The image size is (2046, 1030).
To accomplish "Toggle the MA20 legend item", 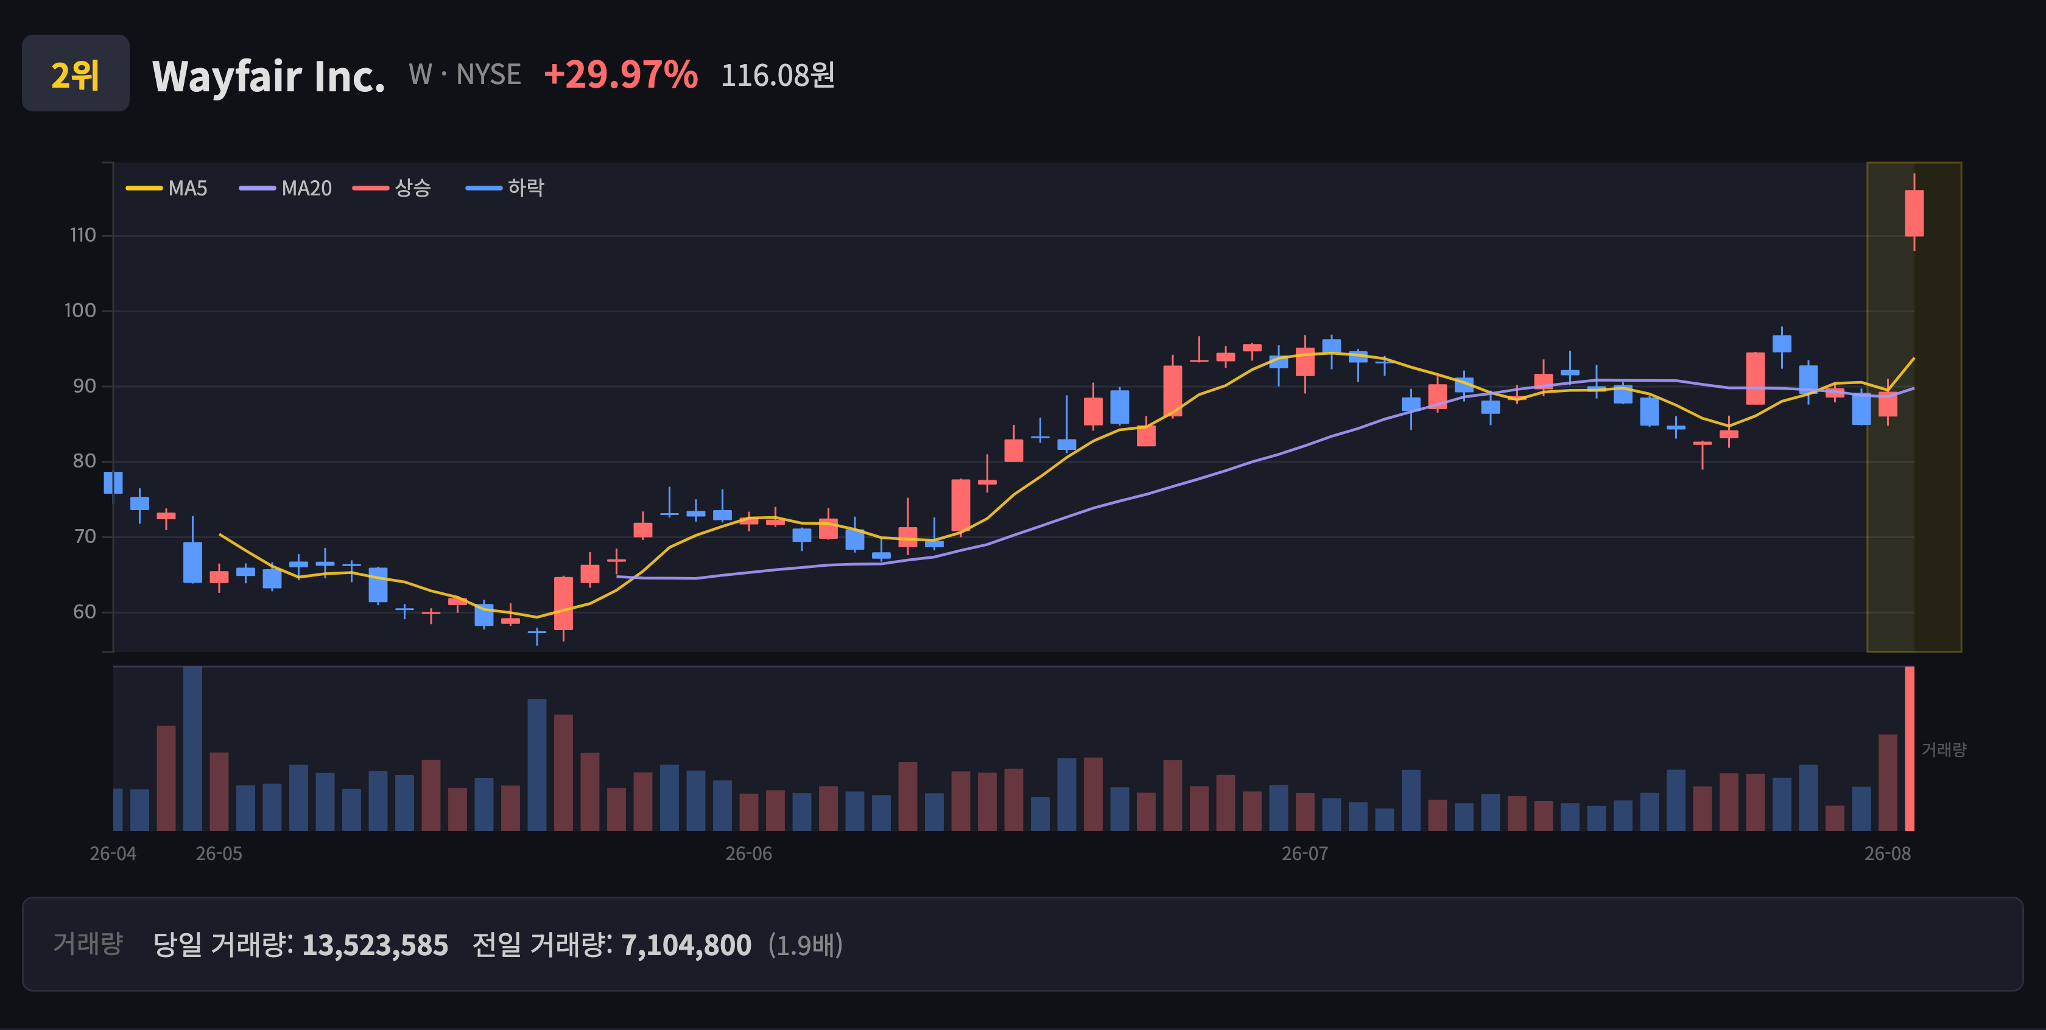I will [286, 188].
